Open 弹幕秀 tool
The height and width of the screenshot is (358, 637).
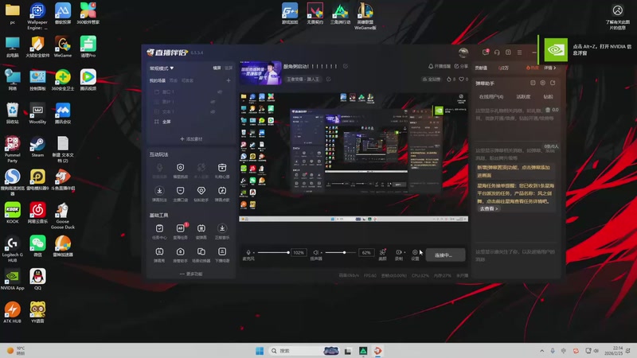coord(159,255)
